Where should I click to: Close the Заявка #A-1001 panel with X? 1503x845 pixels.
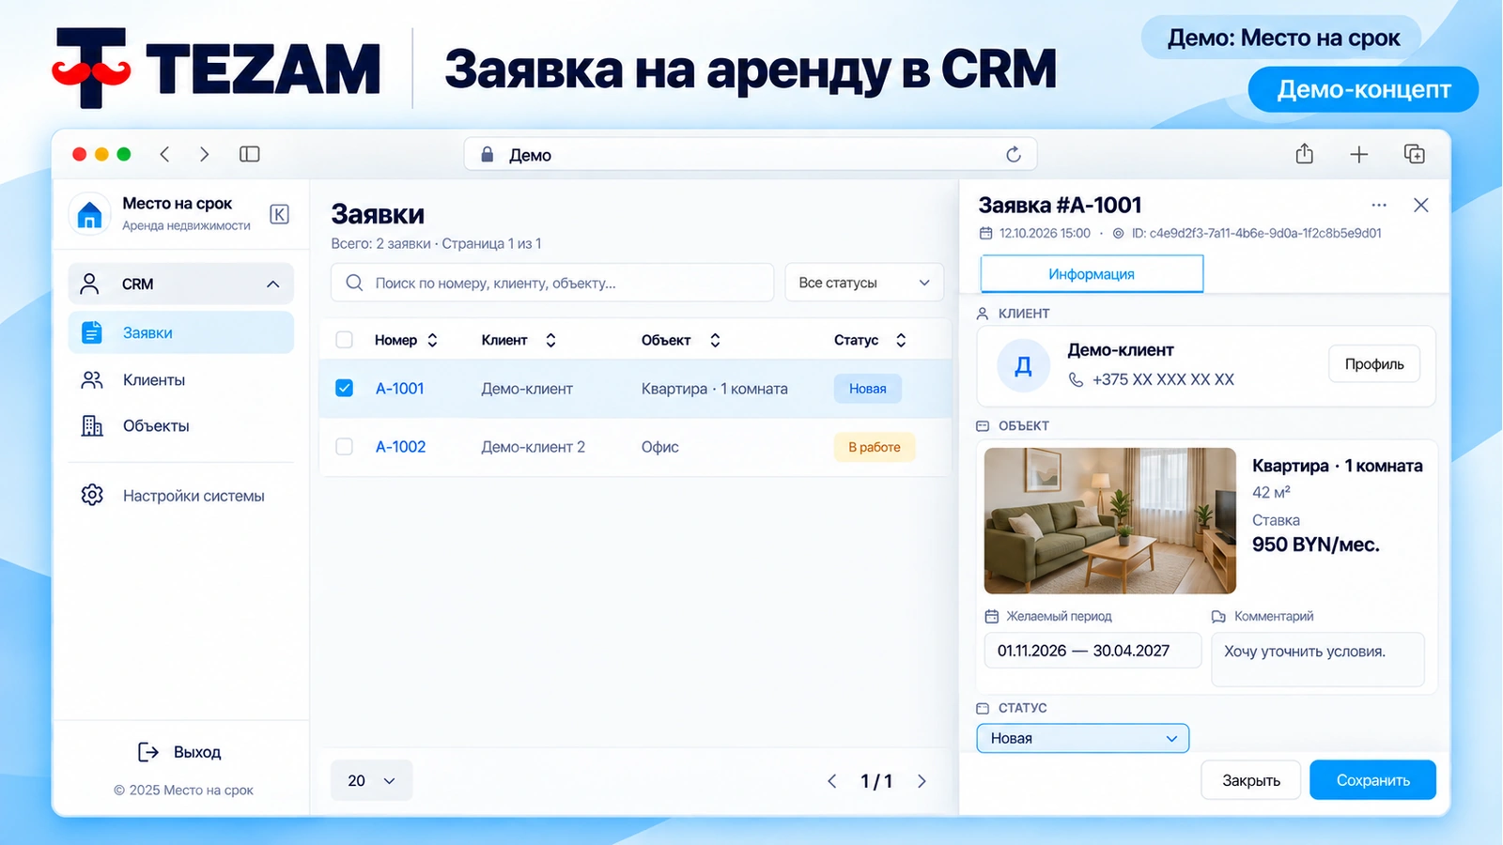[1420, 205]
